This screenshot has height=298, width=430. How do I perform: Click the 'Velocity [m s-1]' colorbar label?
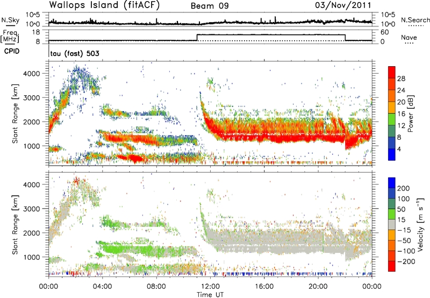point(420,224)
